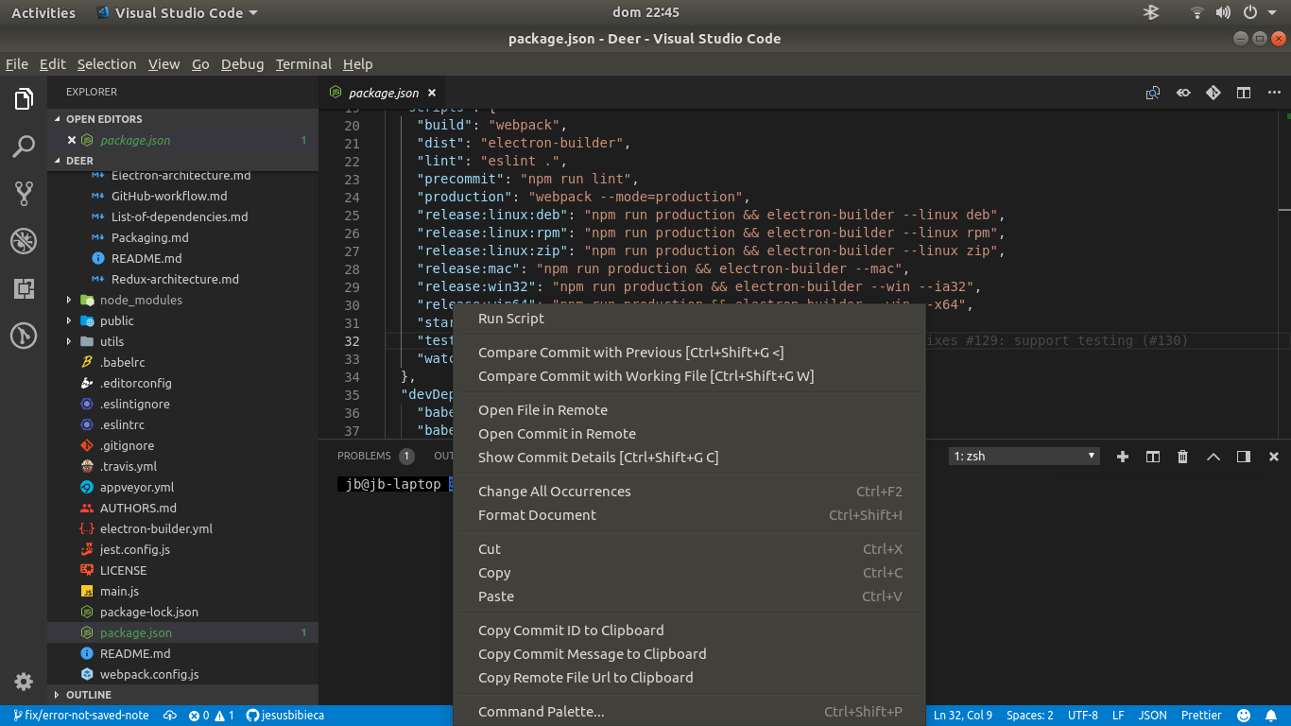This screenshot has width=1291, height=726.
Task: Open the Terminal menu
Action: [303, 64]
